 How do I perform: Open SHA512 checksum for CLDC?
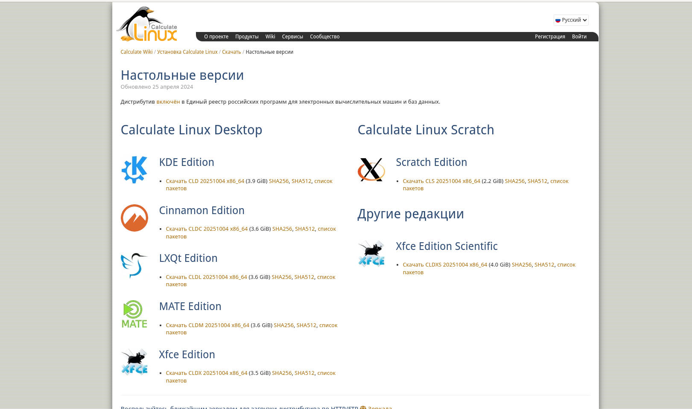(x=305, y=229)
